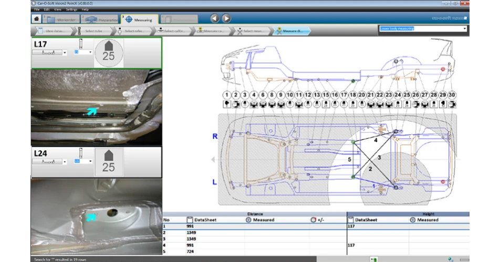
Task: Click the L17 underbody photo
Action: point(96,107)
